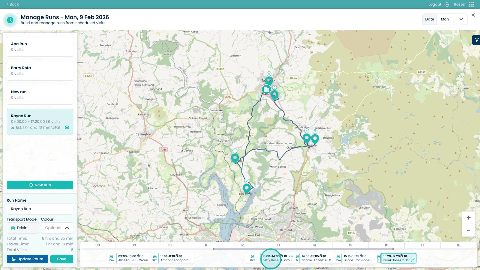
Task: Open the map filter icon
Action: pyautogui.click(x=476, y=40)
